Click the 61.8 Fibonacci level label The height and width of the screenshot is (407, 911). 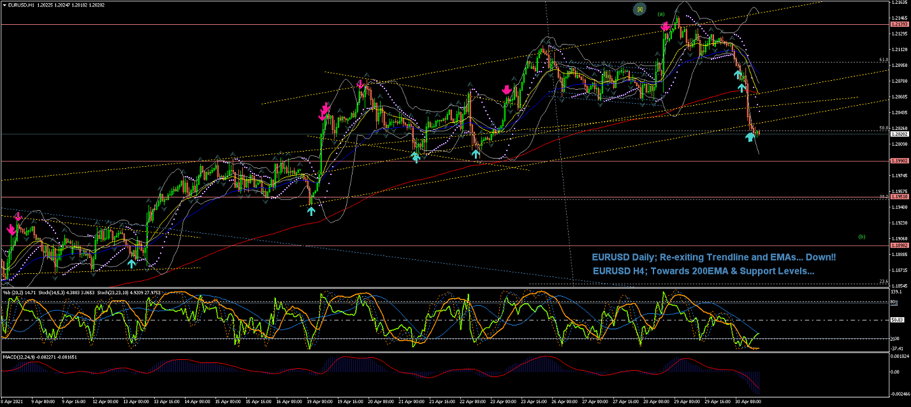tap(884, 59)
